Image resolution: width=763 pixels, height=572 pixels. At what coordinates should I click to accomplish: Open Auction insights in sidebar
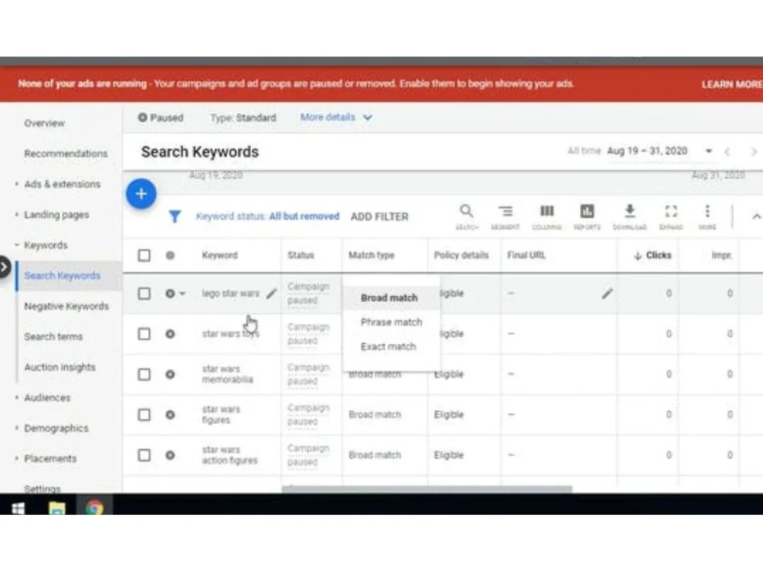60,368
